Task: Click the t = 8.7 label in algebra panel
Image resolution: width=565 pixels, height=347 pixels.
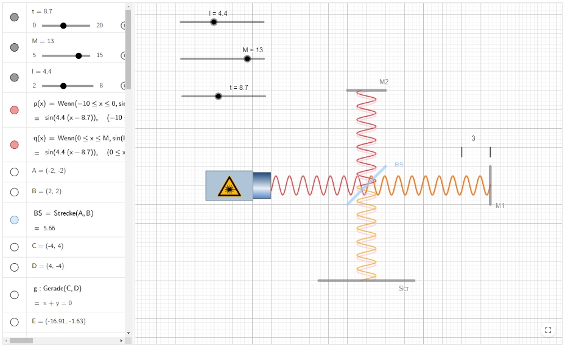Action: tap(42, 12)
